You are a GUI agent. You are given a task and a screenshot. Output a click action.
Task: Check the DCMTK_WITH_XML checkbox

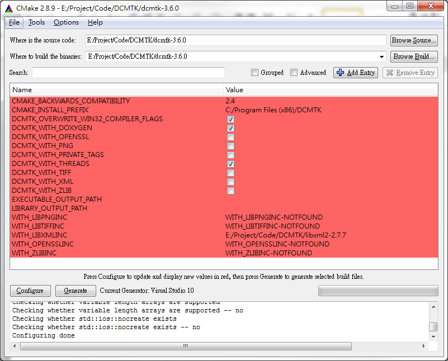click(x=230, y=182)
